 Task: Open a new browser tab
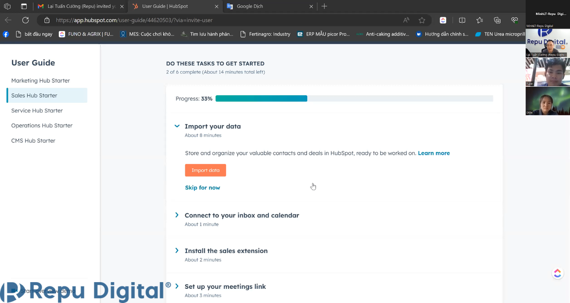[324, 6]
